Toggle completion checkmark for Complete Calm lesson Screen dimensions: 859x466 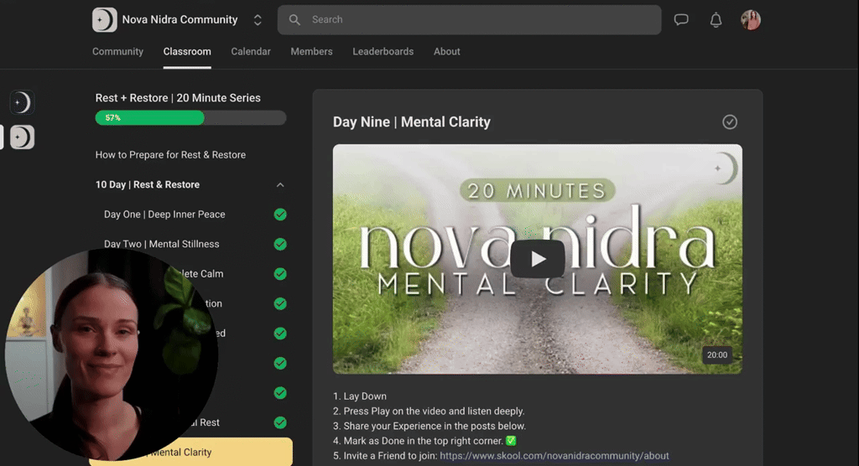[280, 274]
